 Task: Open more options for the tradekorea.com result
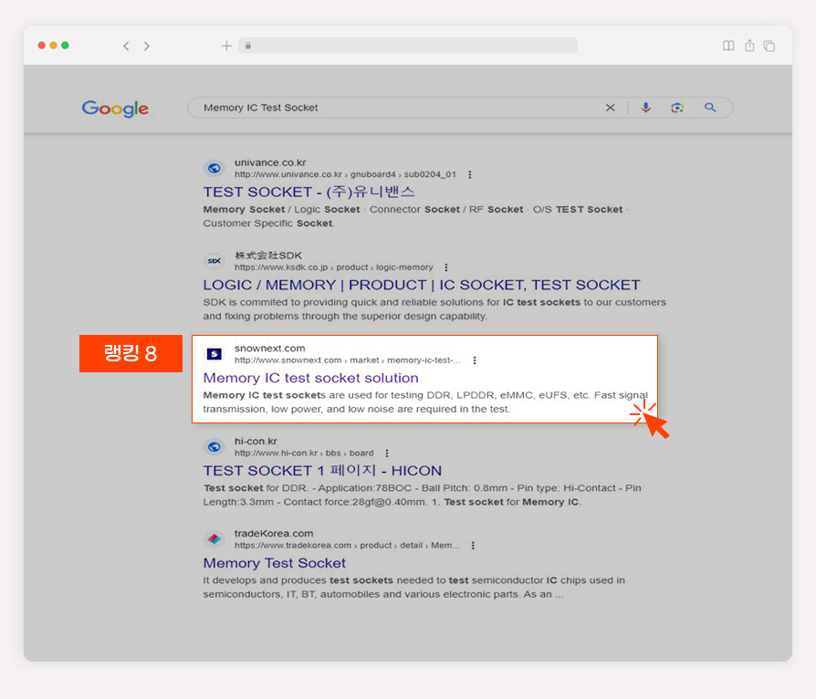[x=473, y=546]
